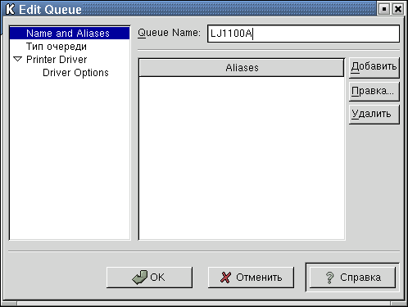Click the Удалить button
The height and width of the screenshot is (307, 408).
click(x=374, y=114)
